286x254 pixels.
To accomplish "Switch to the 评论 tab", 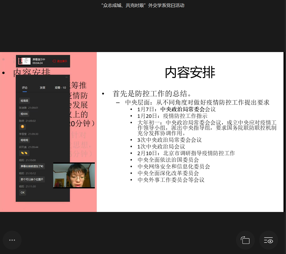I will pos(24,88).
